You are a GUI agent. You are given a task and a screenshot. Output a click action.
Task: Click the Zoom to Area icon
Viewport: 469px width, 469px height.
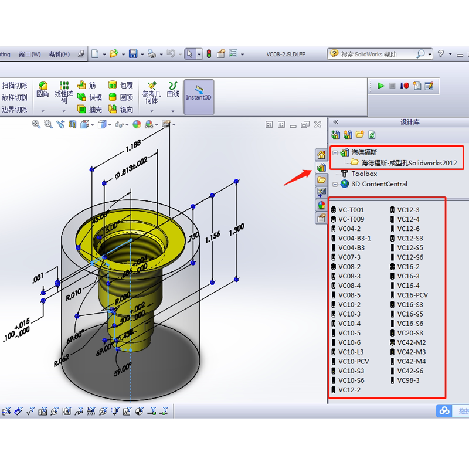tap(48, 124)
